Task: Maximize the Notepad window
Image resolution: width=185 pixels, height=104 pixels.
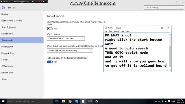Action: (162, 28)
